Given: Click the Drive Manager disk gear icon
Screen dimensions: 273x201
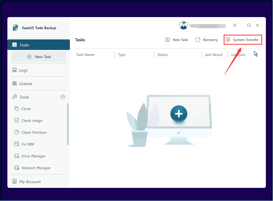Looking at the screenshot, I should pyautogui.click(x=17, y=156).
